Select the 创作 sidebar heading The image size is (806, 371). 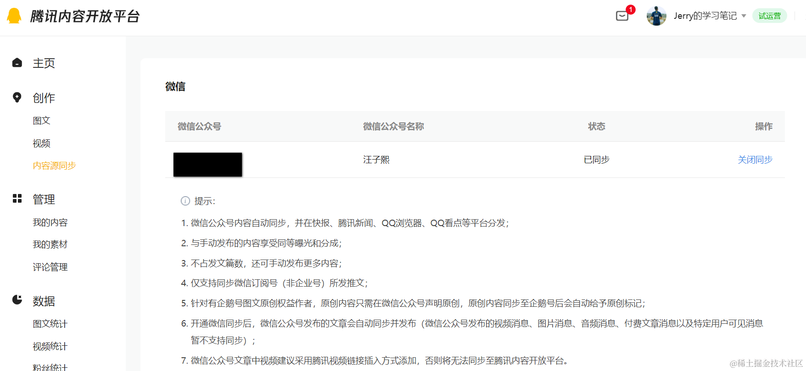(44, 98)
